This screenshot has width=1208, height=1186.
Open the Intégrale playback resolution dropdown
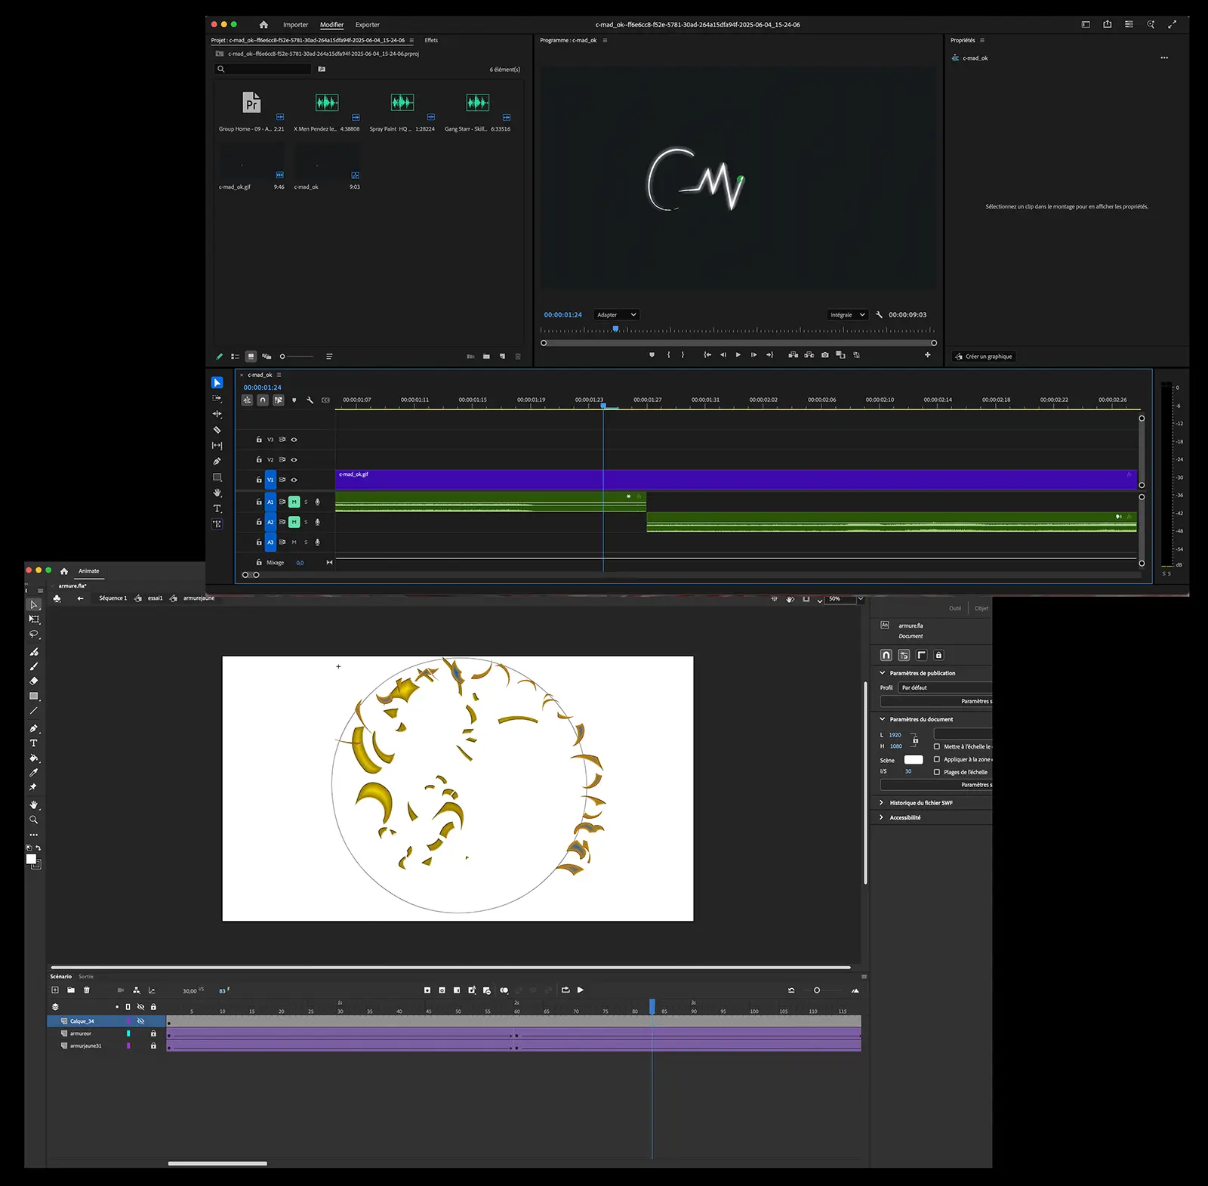coord(847,315)
